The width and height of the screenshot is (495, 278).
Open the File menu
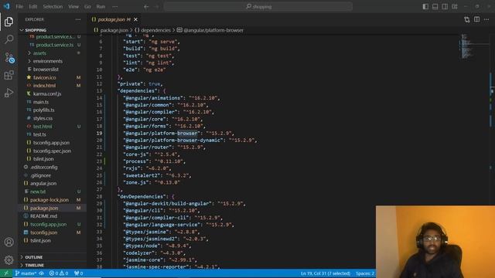(19, 7)
